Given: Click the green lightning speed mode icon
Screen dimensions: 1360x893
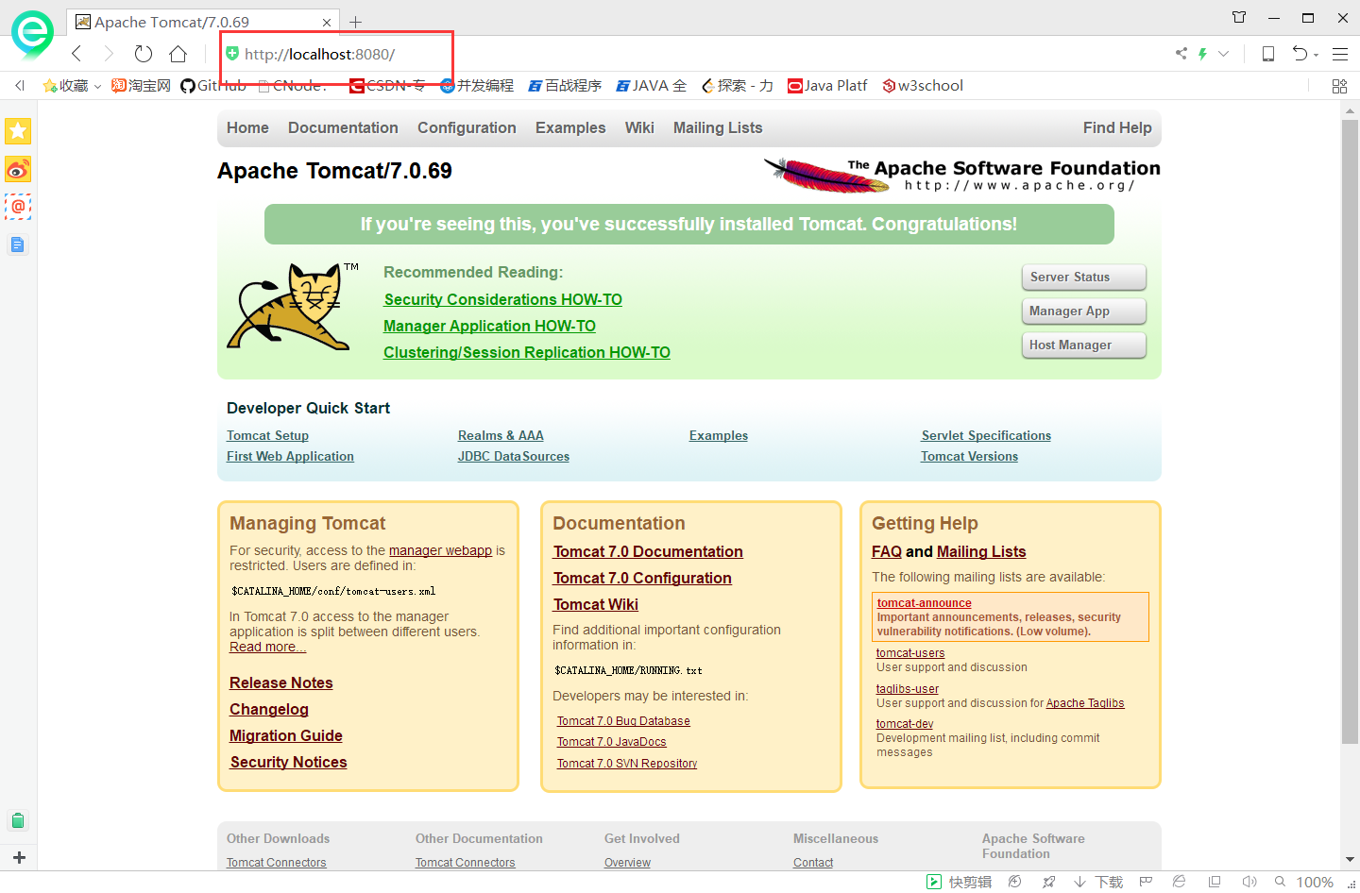Looking at the screenshot, I should (1202, 54).
